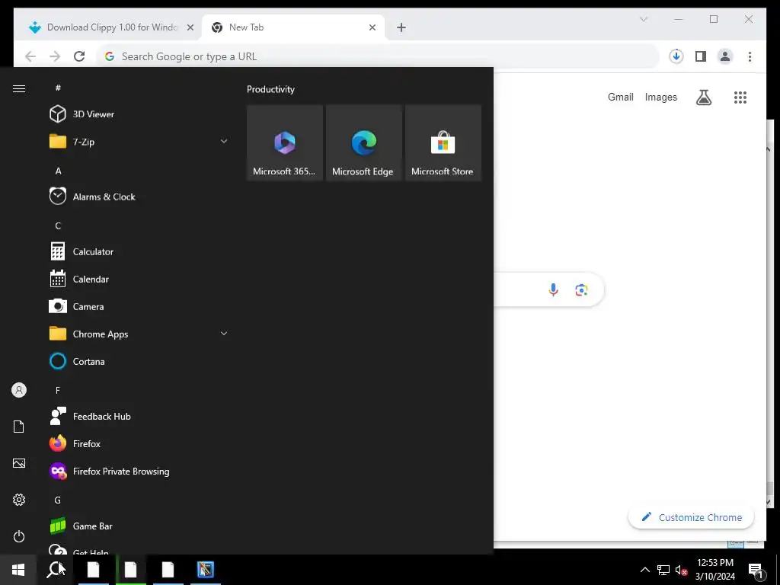Click the taskbar search icon

55,570
